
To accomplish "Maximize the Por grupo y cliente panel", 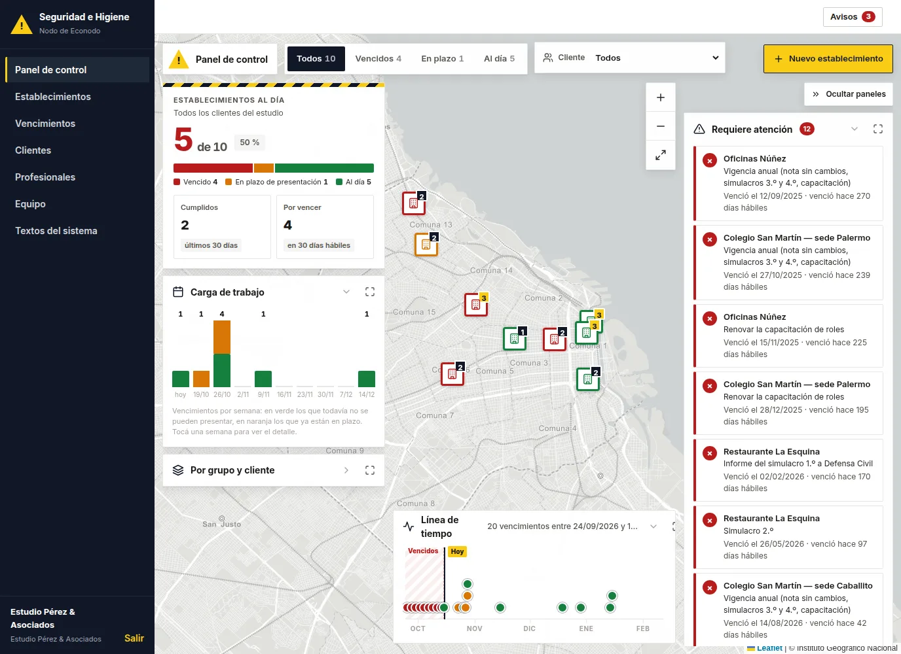I will pos(370,470).
